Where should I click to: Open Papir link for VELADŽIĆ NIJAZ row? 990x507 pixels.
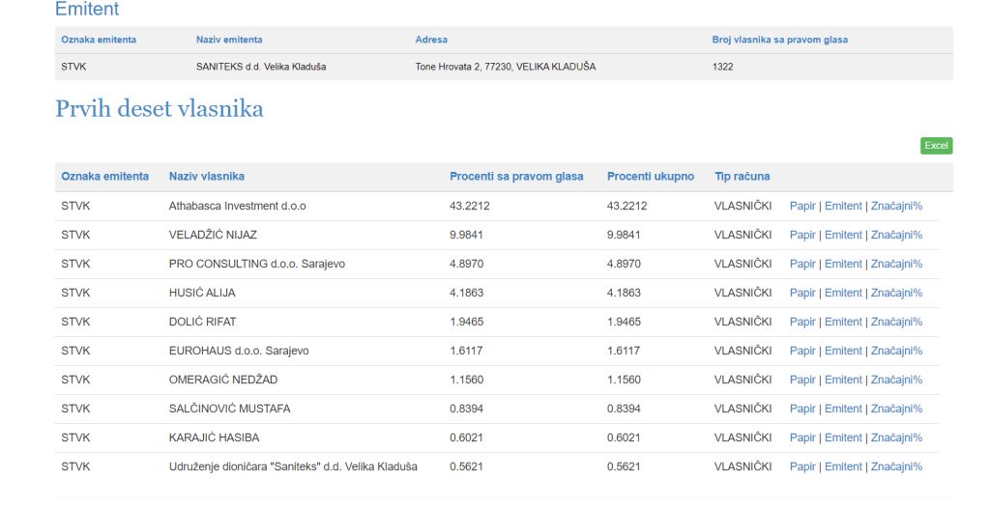(x=802, y=235)
